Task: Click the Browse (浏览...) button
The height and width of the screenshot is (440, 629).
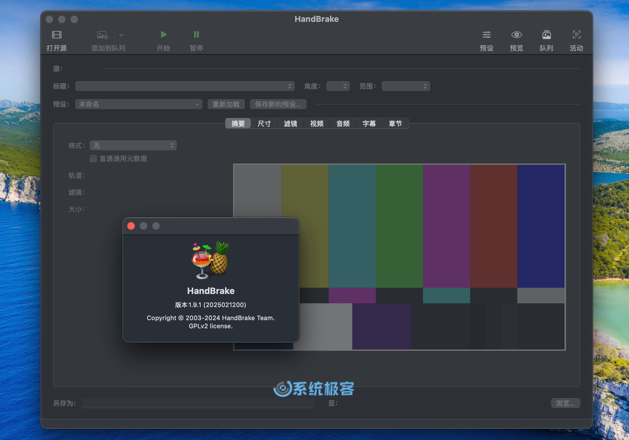Action: click(565, 403)
